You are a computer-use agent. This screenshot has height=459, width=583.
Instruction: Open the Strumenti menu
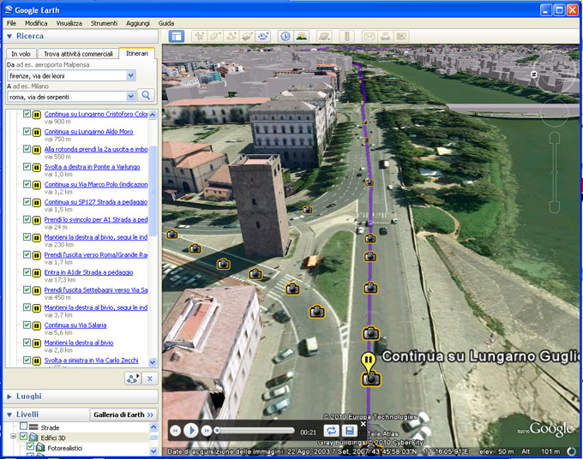[x=104, y=23]
